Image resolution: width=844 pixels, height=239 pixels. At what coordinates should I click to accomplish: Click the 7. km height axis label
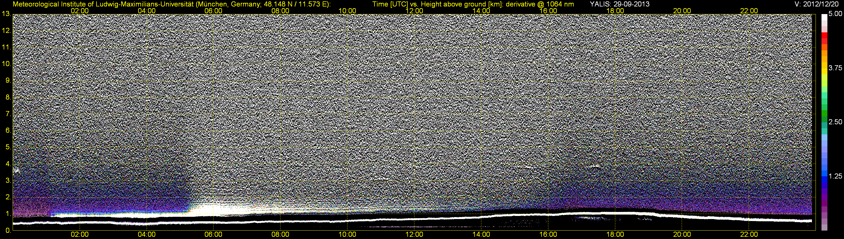[x=8, y=114]
